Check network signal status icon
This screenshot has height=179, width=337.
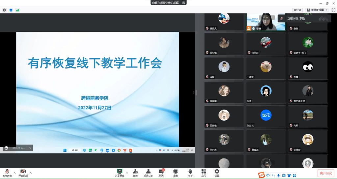(x=17, y=10)
